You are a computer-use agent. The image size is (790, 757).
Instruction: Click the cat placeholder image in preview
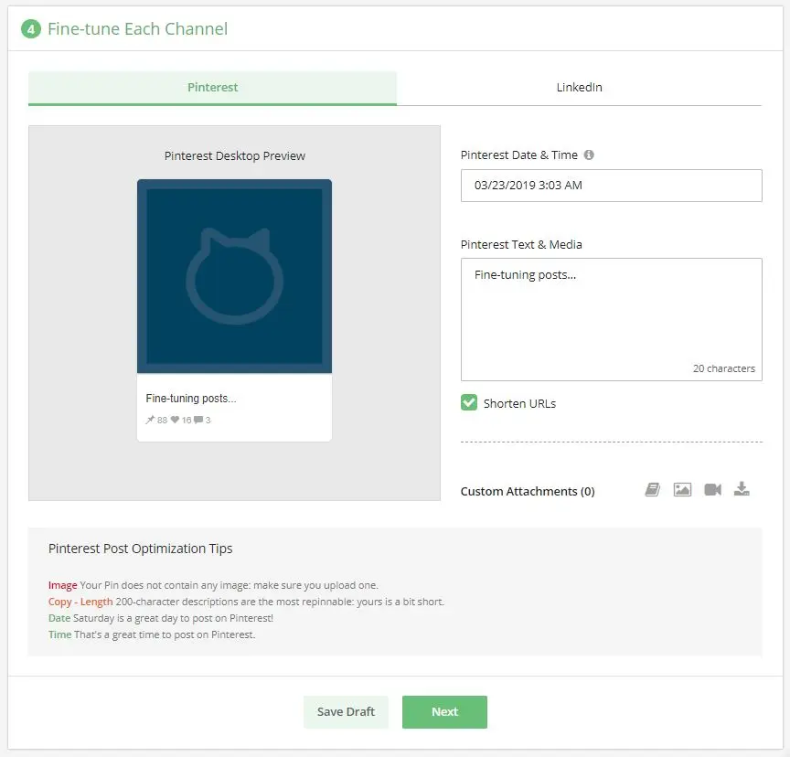point(234,276)
